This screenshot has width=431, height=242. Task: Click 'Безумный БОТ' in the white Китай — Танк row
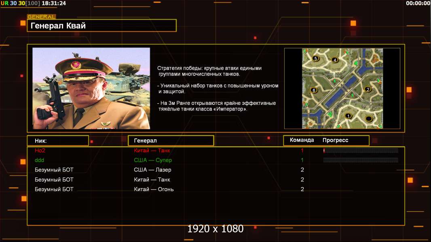coord(54,179)
